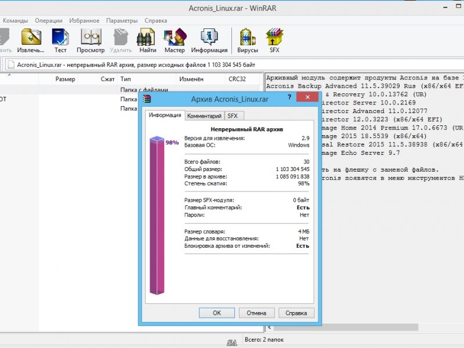Sort the list by the Изменён column
The width and height of the screenshot is (464, 348).
point(201,79)
